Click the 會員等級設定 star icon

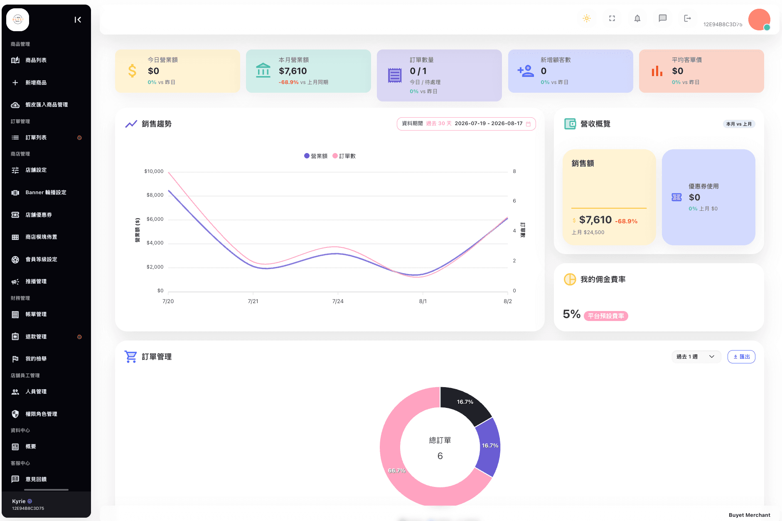pyautogui.click(x=15, y=259)
